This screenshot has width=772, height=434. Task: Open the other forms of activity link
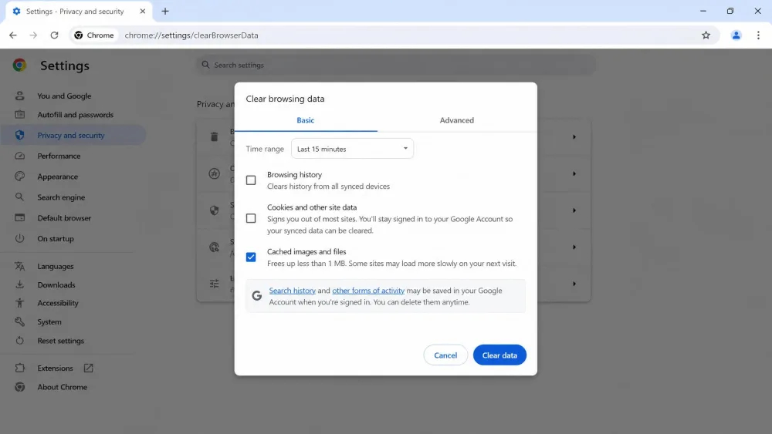pos(368,291)
